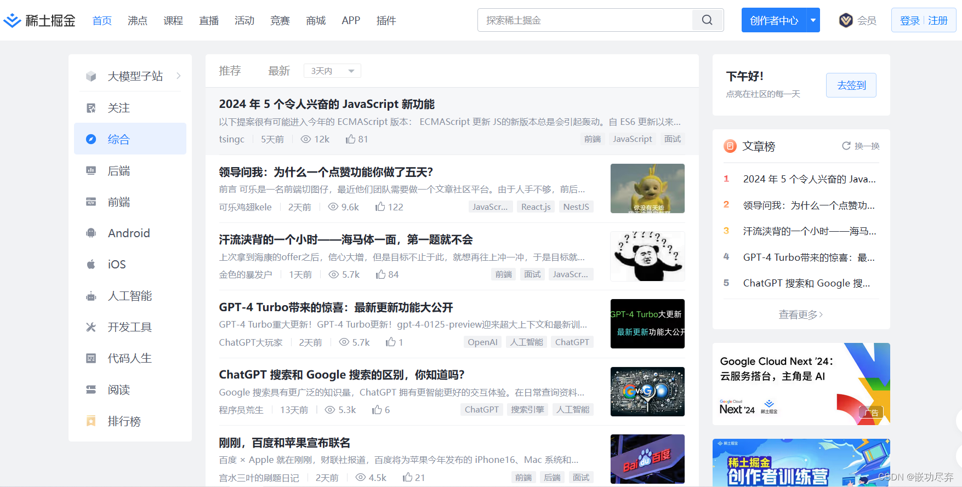962x487 pixels.
Task: Open the 插件 nav item
Action: 386,20
